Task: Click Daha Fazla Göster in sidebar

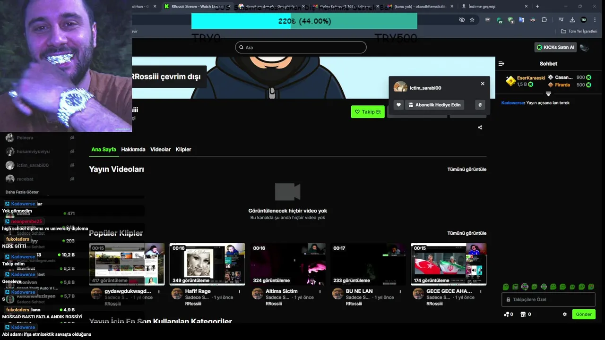Action: coord(22,192)
